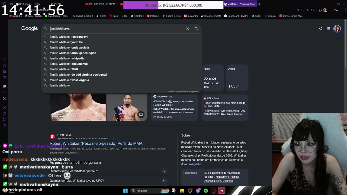Open the Google apps grid
Image resolution: width=347 pixels, height=195 pixels.
[x=328, y=29]
